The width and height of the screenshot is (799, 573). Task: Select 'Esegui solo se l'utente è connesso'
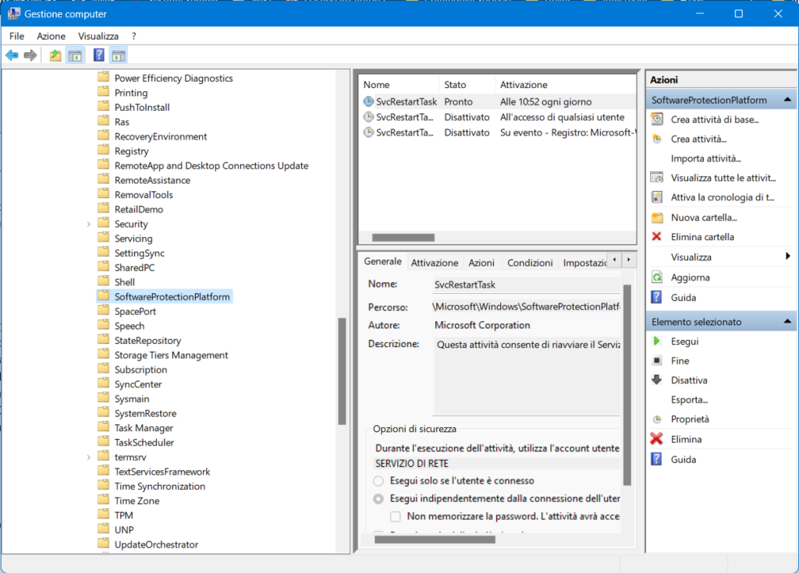pyautogui.click(x=378, y=481)
